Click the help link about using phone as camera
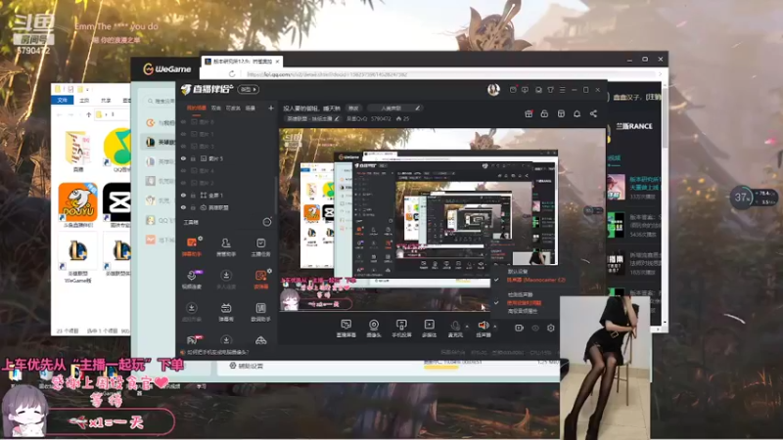The height and width of the screenshot is (440, 783). click(x=215, y=352)
